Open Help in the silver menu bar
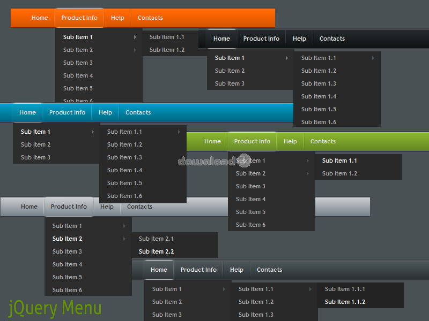Viewport: 429px width, 321px height. click(x=107, y=207)
